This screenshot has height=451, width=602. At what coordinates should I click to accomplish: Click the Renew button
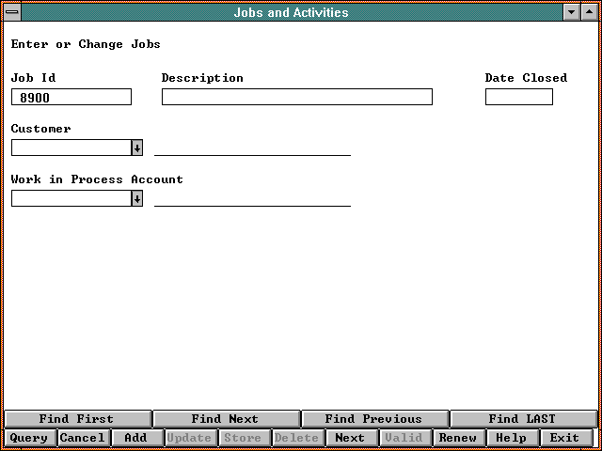pos(458,438)
